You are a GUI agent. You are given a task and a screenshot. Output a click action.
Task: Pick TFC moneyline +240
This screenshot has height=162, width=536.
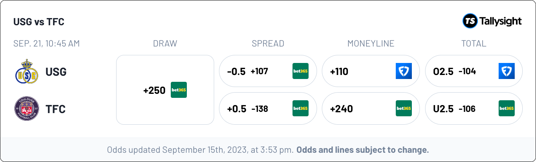click(371, 108)
